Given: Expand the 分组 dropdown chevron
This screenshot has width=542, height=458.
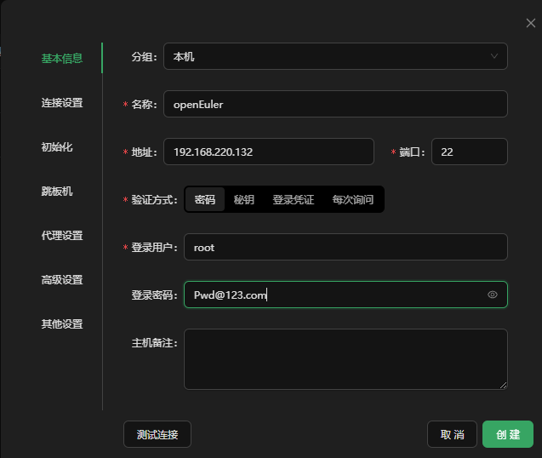Looking at the screenshot, I should pyautogui.click(x=494, y=56).
